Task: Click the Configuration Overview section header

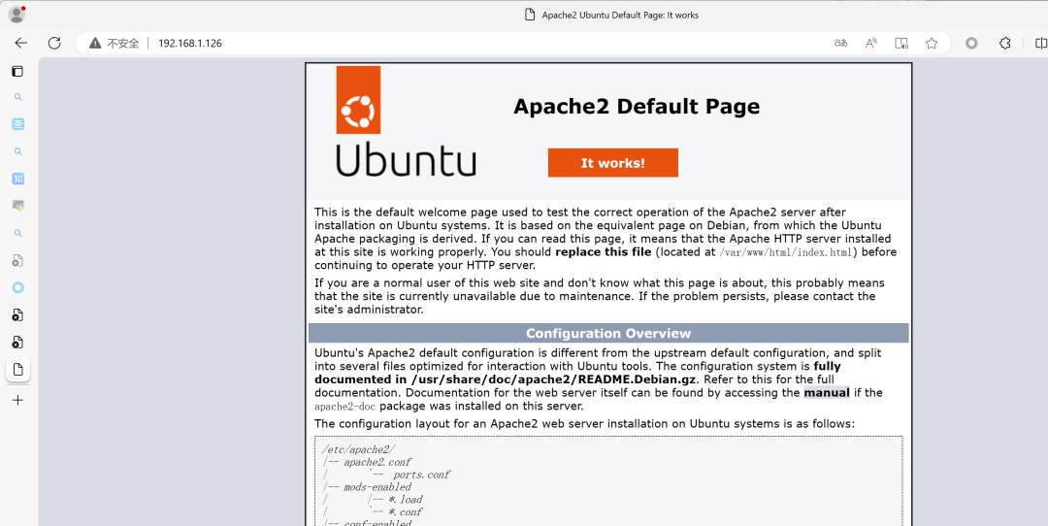Action: click(x=608, y=333)
